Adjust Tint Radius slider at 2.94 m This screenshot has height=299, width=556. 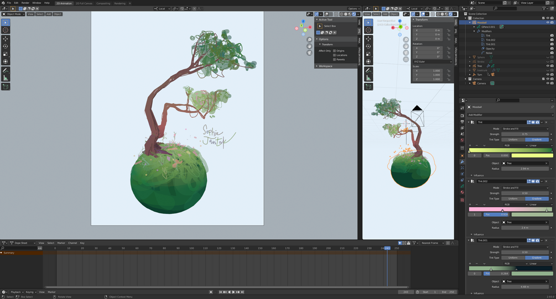pos(525,169)
